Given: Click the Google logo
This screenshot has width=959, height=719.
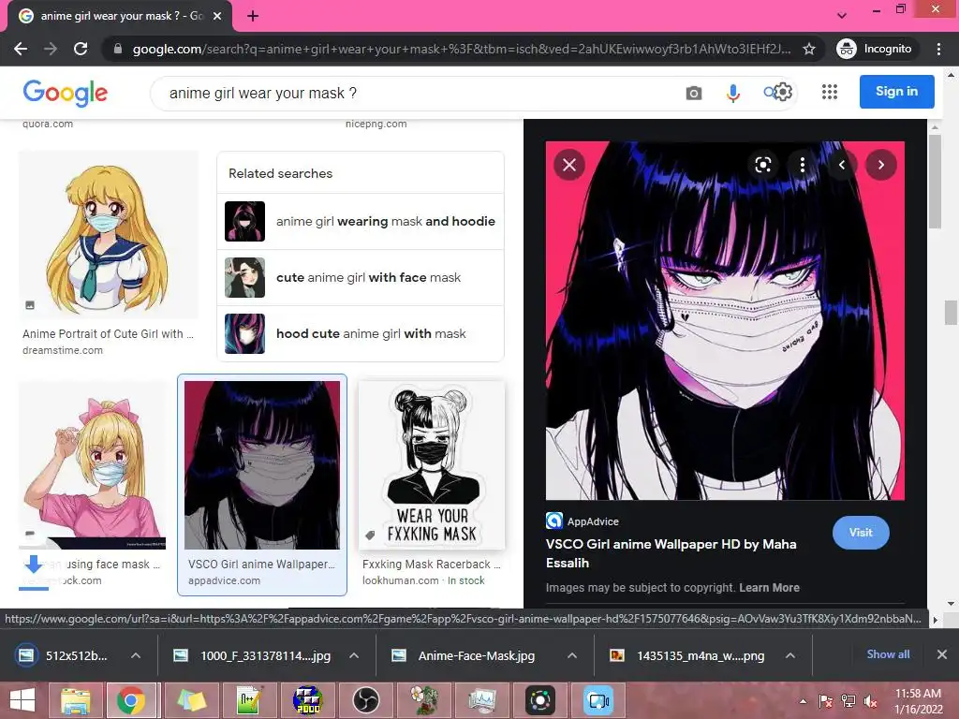Looking at the screenshot, I should [x=65, y=93].
